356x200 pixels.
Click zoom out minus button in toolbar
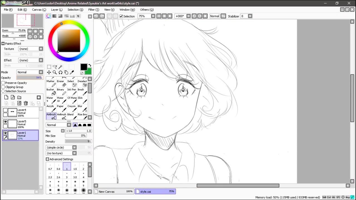(159, 16)
